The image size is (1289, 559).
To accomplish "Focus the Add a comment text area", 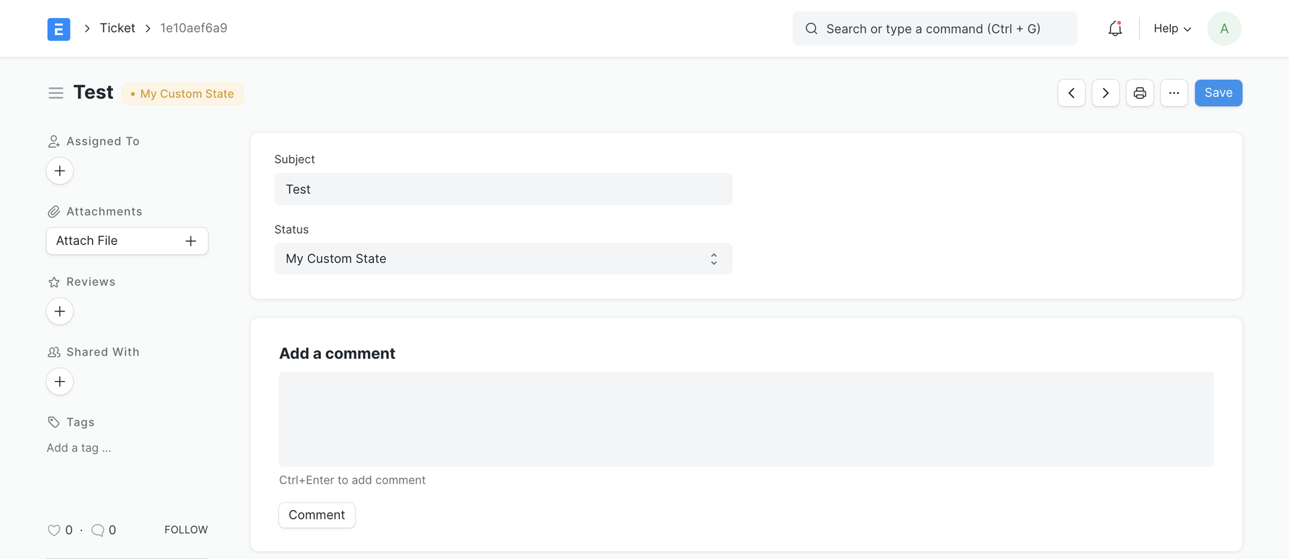I will 746,419.
